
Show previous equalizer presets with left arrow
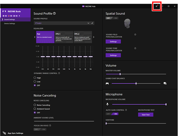click(x=35, y=37)
